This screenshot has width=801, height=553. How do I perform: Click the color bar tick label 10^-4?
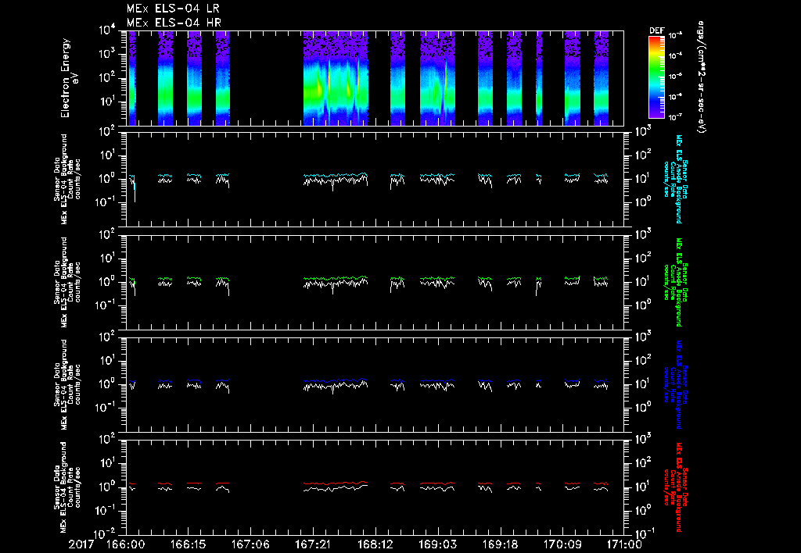(675, 55)
